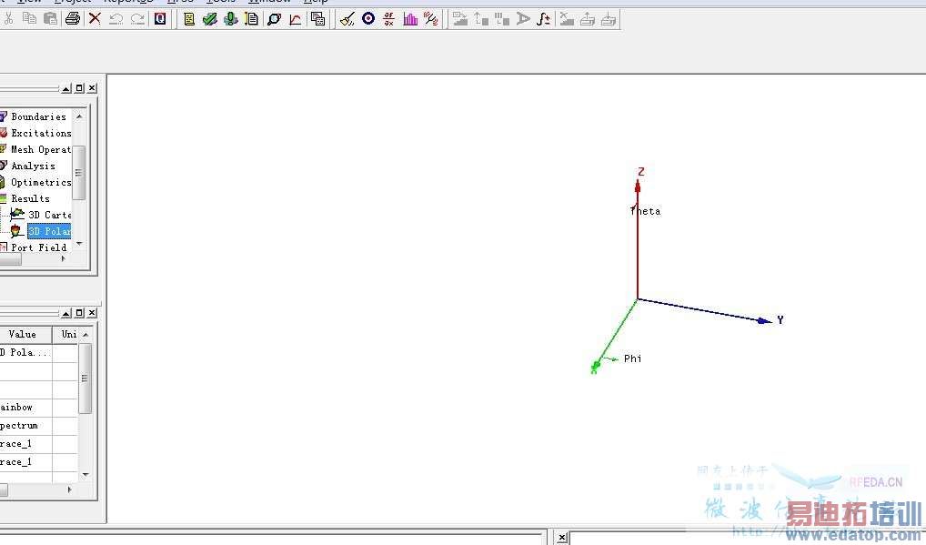Click the last grayed download-tray toolbar icon
The height and width of the screenshot is (545, 926).
pos(609,19)
